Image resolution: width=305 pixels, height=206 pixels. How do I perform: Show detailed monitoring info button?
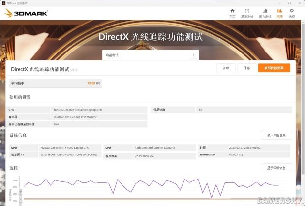276,168
